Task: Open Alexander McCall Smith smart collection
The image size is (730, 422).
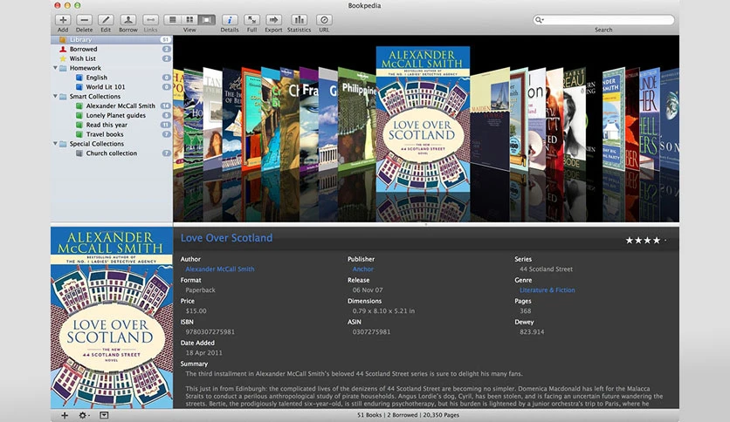Action: click(x=111, y=106)
